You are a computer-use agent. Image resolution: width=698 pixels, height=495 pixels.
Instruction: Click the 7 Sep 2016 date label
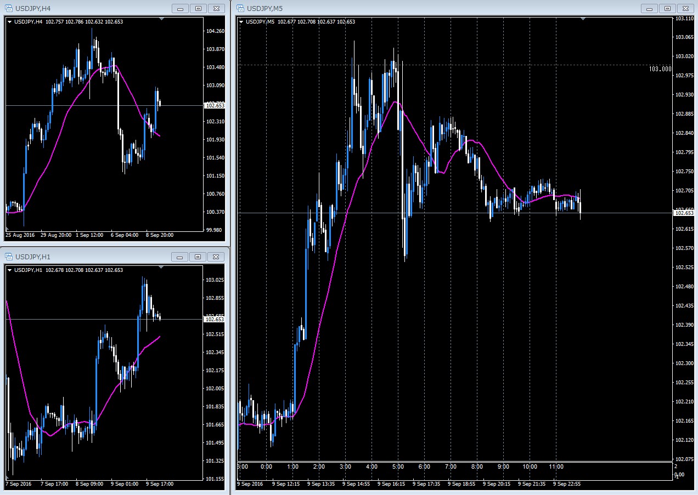coord(18,484)
